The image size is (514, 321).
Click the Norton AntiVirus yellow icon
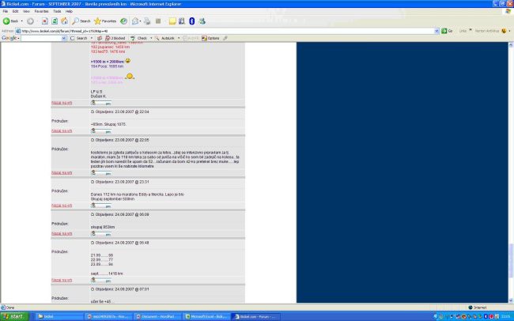coord(504,31)
